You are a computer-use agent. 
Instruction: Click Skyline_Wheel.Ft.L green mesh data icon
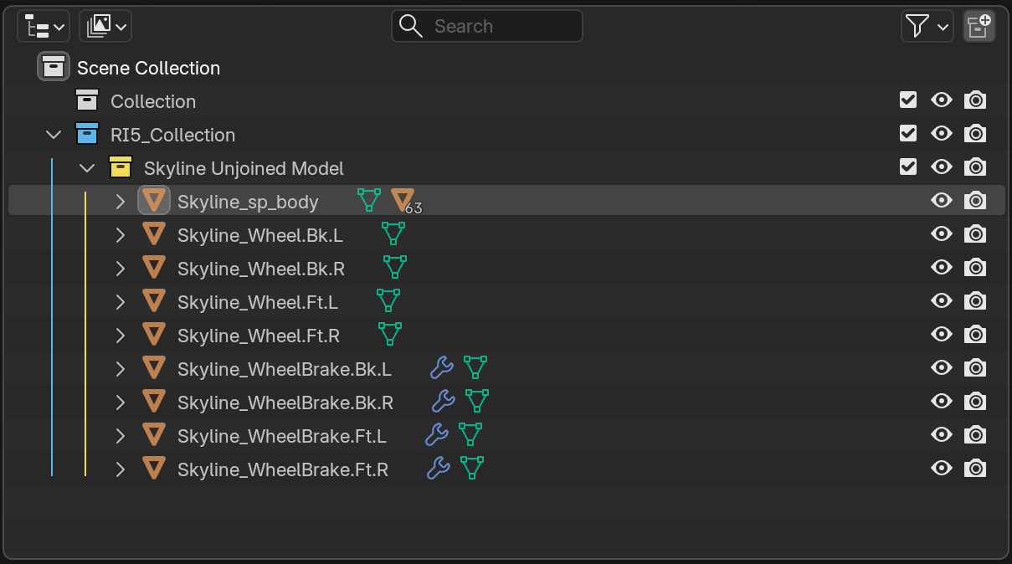click(x=388, y=300)
